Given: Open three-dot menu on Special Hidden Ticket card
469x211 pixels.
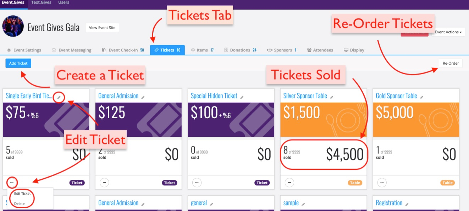Looking at the screenshot, I should pyautogui.click(x=197, y=183).
